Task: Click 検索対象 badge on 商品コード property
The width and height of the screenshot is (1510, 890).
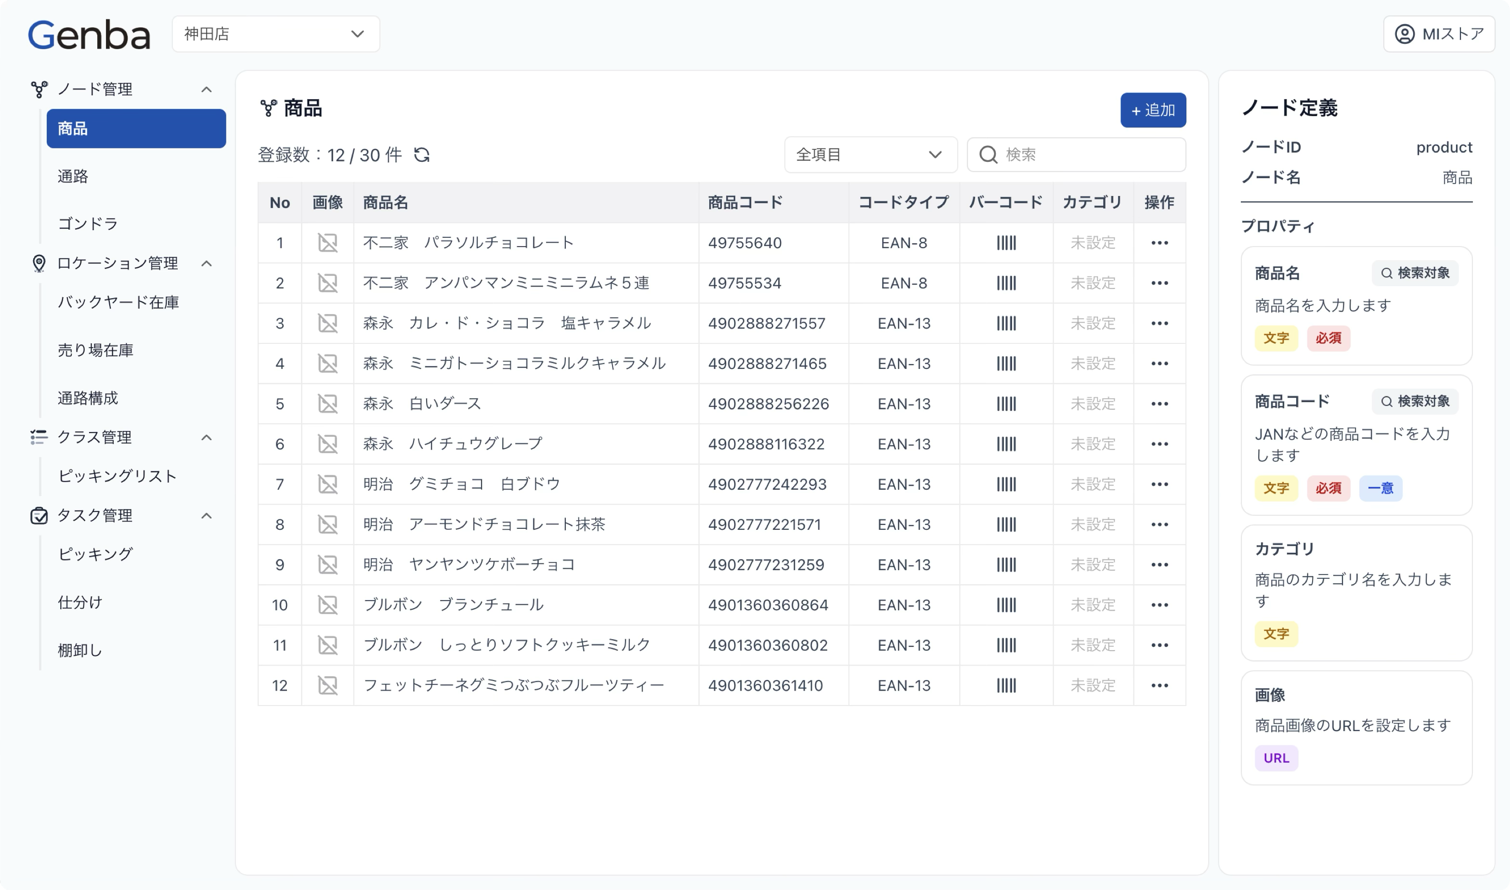Action: [x=1415, y=401]
